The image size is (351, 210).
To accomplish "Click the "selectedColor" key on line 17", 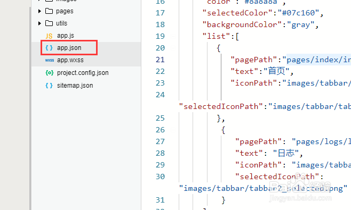I will tap(237, 13).
